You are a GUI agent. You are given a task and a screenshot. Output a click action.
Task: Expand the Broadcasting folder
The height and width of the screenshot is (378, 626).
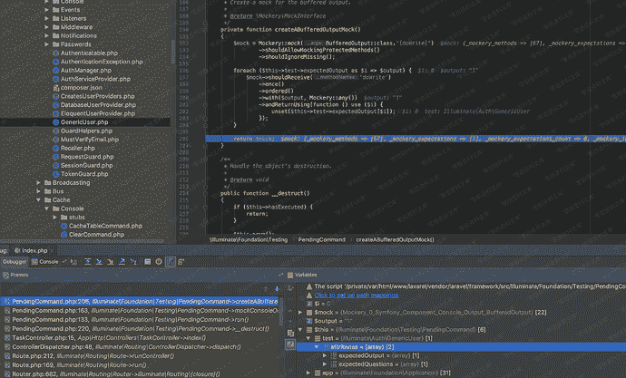[x=39, y=182]
